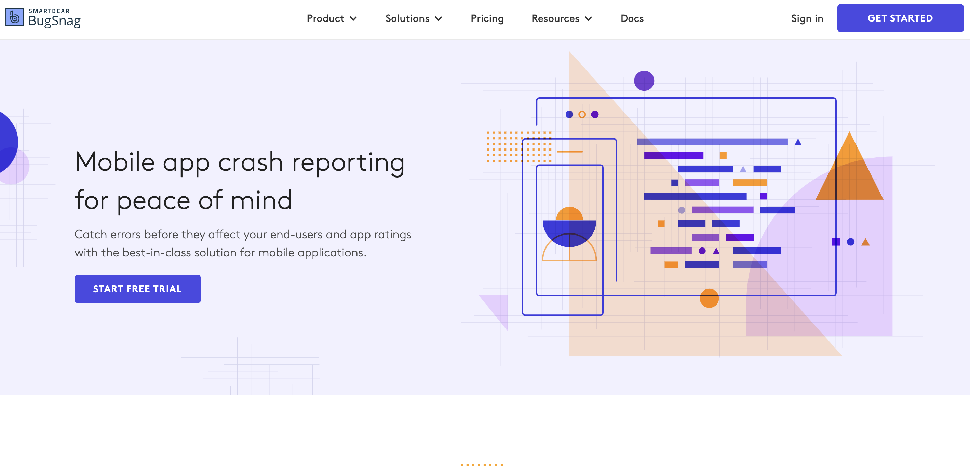The height and width of the screenshot is (467, 970).
Task: Click the main headline about crash reporting
Action: point(240,181)
